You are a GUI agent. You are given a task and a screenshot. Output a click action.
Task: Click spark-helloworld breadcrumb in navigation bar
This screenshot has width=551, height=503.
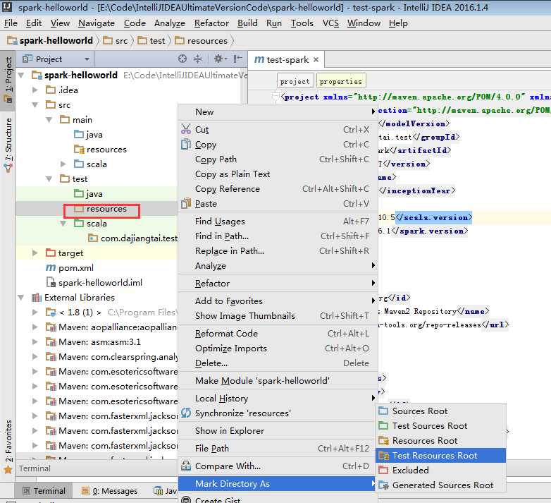(x=50, y=41)
